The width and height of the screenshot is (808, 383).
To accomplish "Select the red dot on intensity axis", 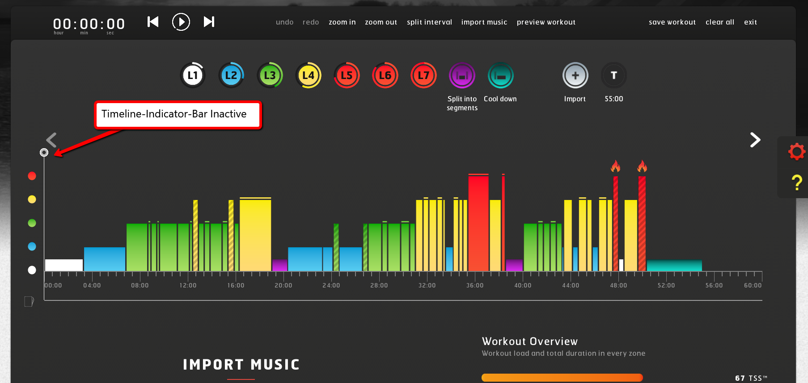I will click(32, 176).
